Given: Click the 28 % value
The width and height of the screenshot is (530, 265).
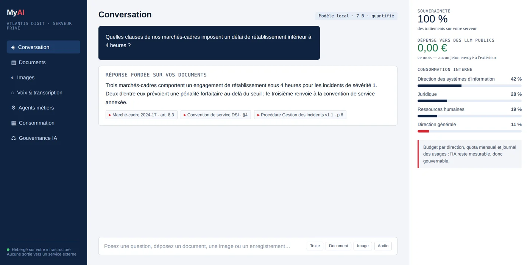Looking at the screenshot, I should click(x=516, y=94).
